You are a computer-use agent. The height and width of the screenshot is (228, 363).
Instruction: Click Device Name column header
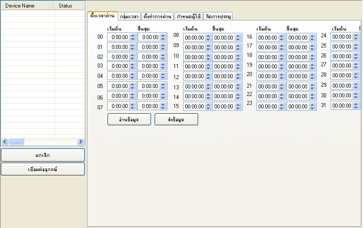coord(28,6)
